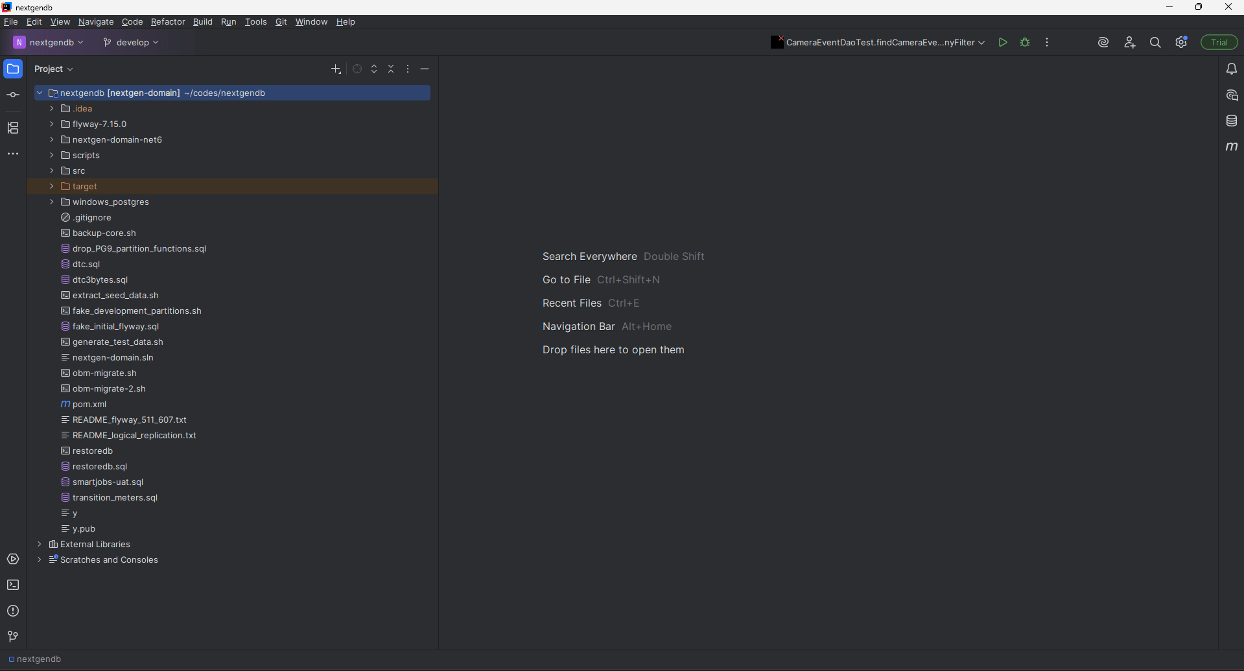Screen dimensions: 1244x671
Task: Open the Commit tool window
Action: coord(13,95)
